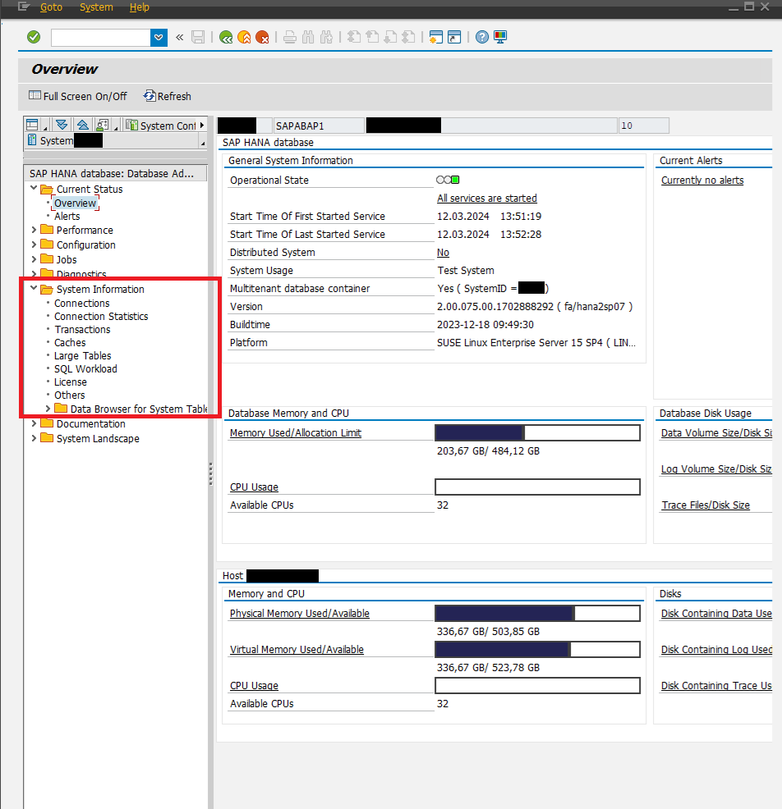
Task: Click the 'All services are started' link
Action: 487,198
